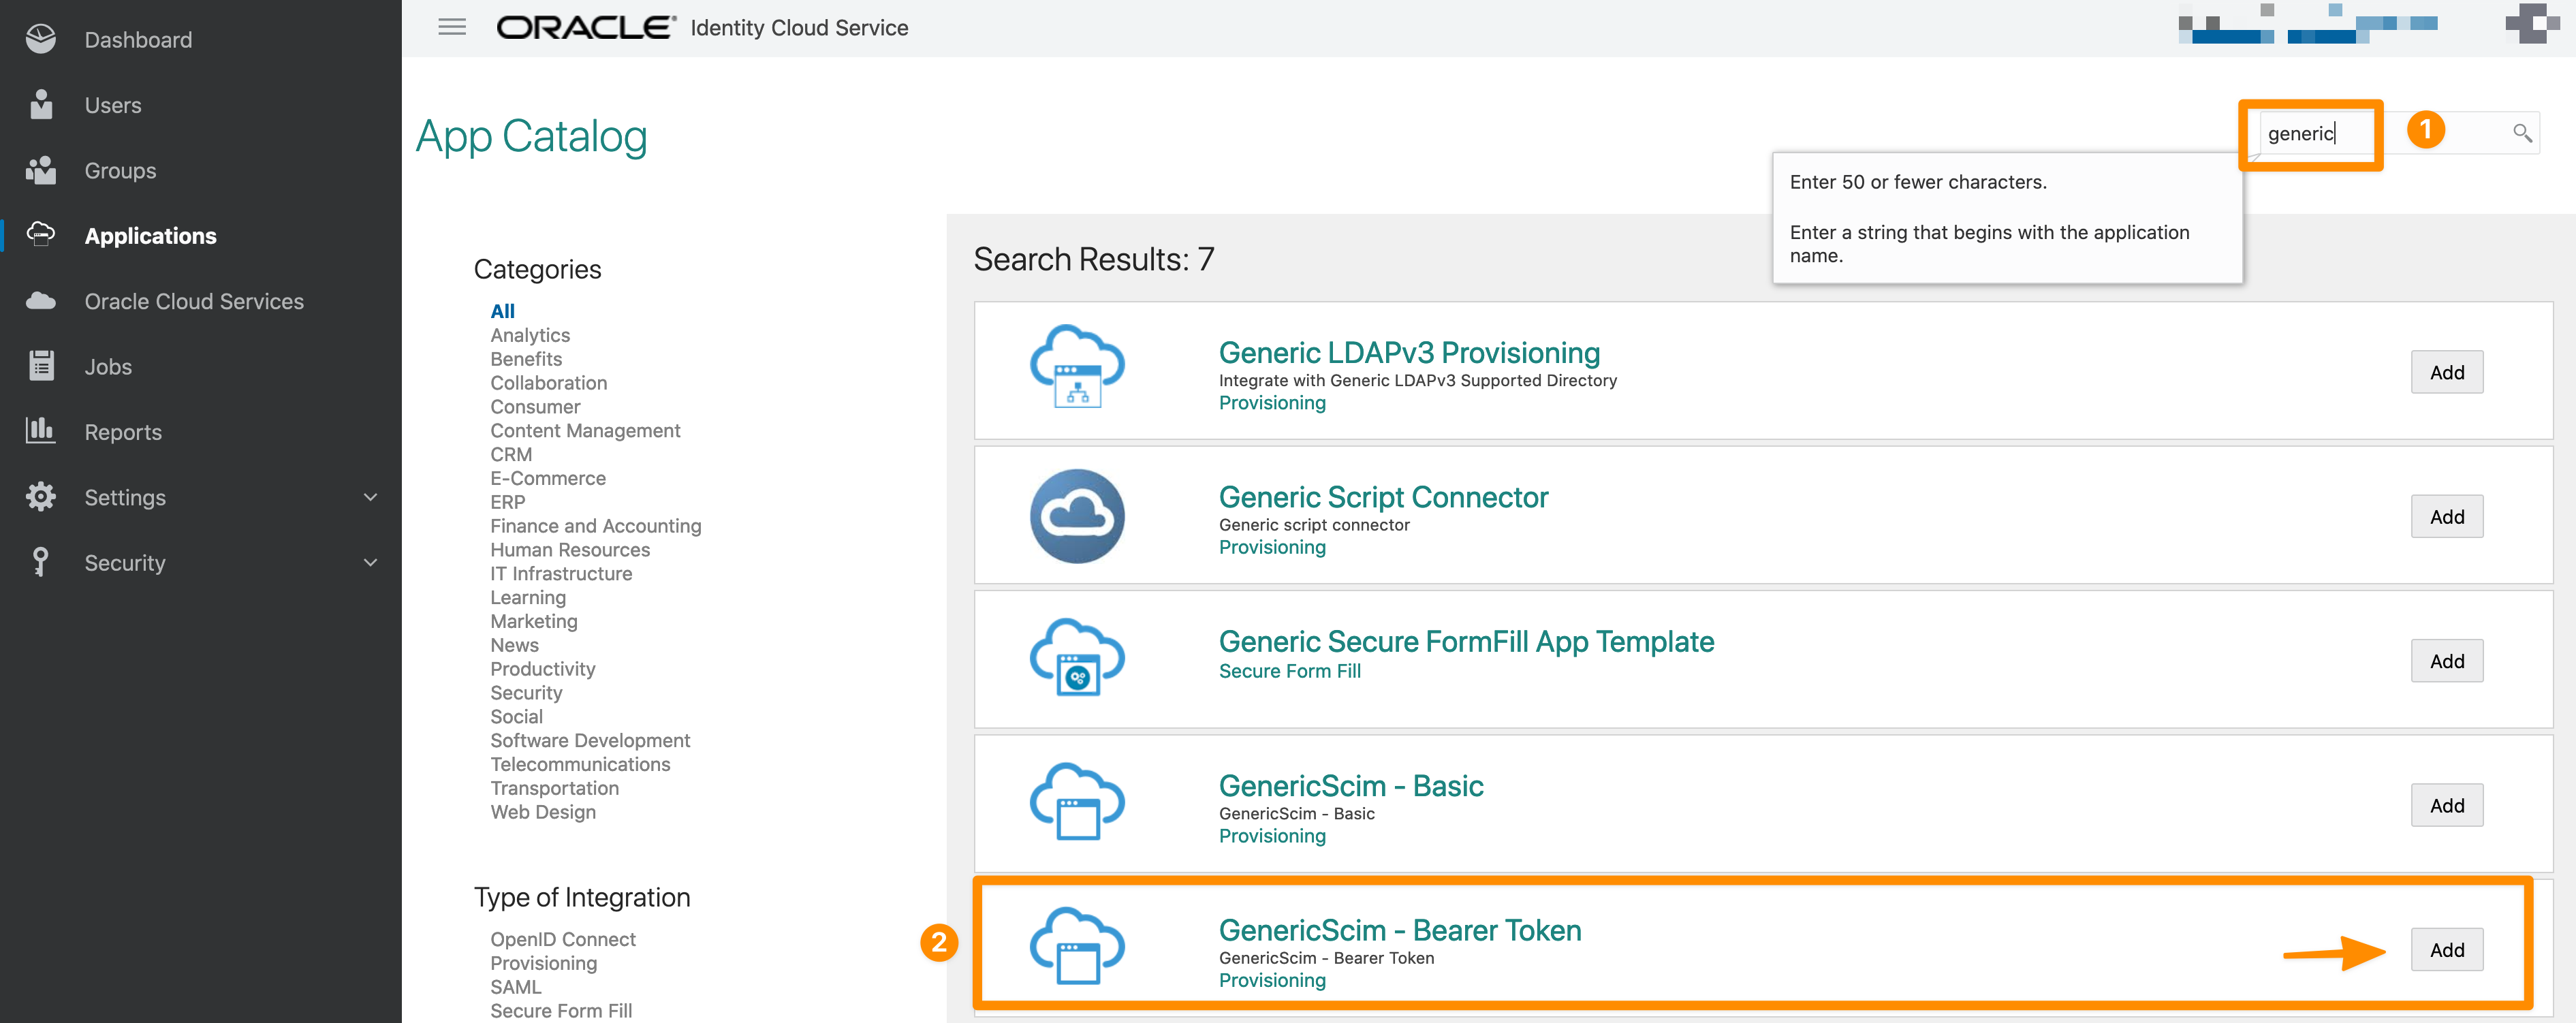This screenshot has height=1023, width=2576.
Task: Select the All category filter
Action: tap(502, 311)
